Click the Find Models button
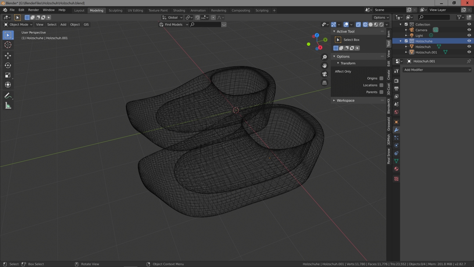 173,25
